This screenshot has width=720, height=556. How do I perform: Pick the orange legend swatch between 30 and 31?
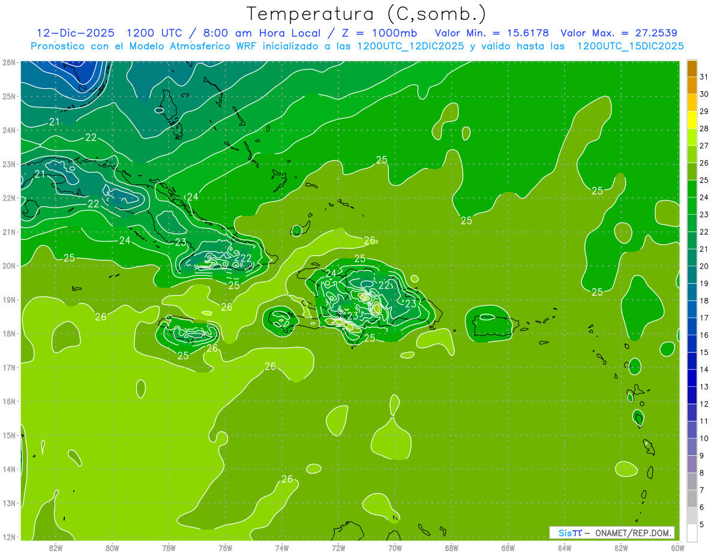692,86
